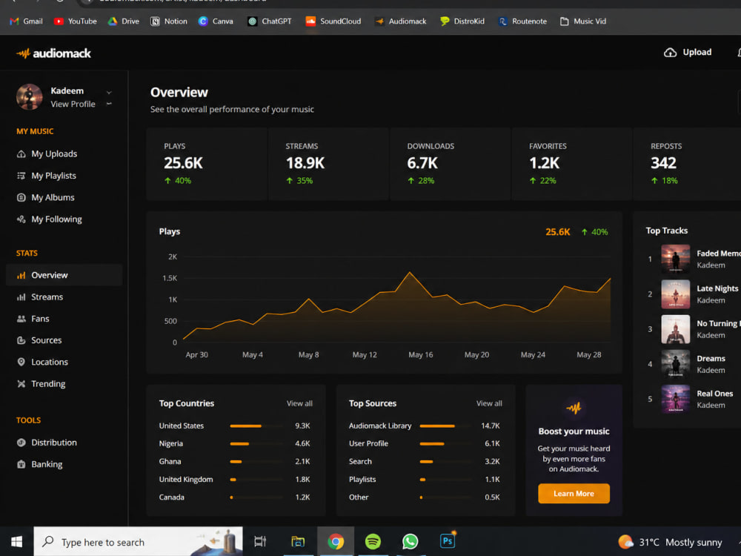Click the Upload cloud icon

670,53
